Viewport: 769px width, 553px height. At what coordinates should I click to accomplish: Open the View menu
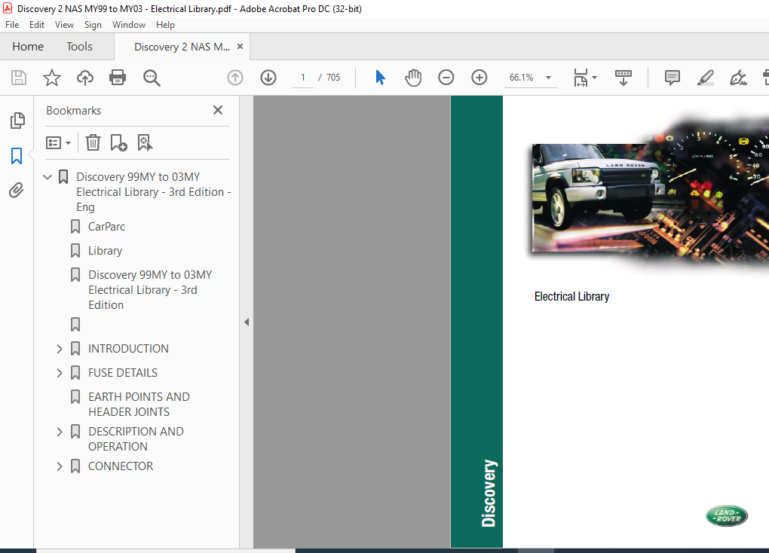[64, 25]
